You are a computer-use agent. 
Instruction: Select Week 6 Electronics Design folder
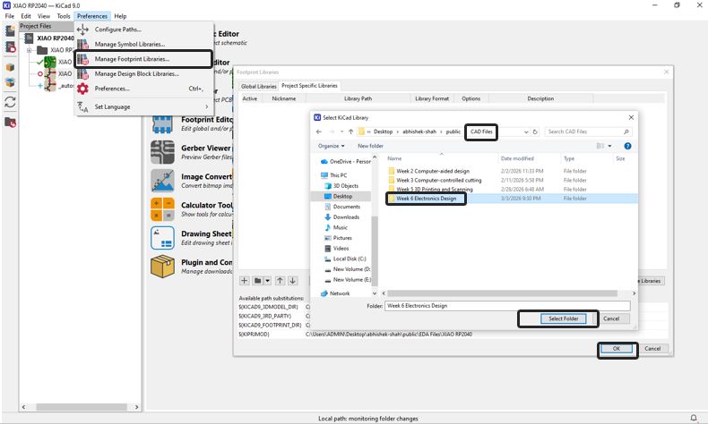(427, 199)
